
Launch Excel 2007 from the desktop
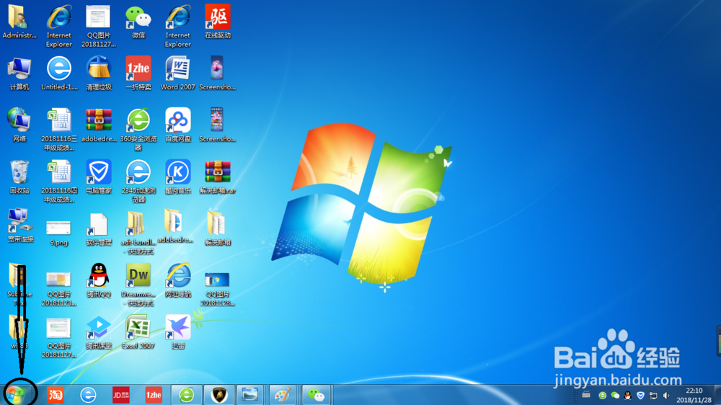[138, 332]
